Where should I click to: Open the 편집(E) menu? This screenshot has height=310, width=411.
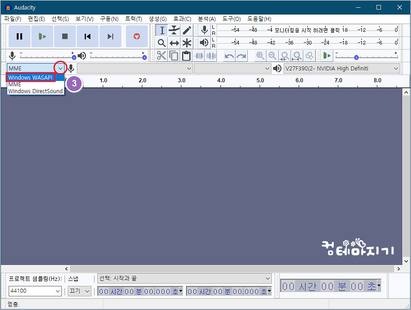(x=36, y=19)
